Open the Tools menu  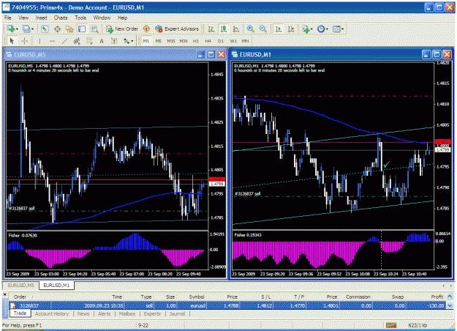click(x=80, y=18)
